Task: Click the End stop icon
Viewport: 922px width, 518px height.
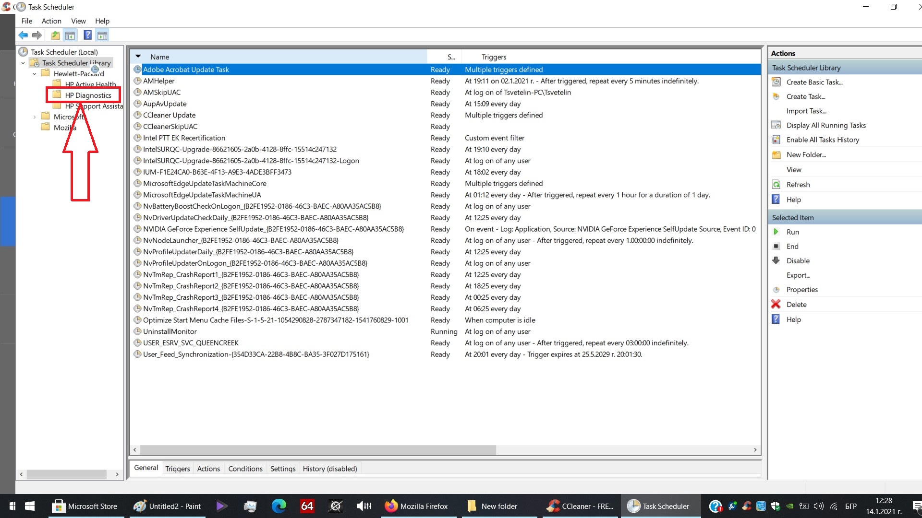Action: (x=776, y=246)
